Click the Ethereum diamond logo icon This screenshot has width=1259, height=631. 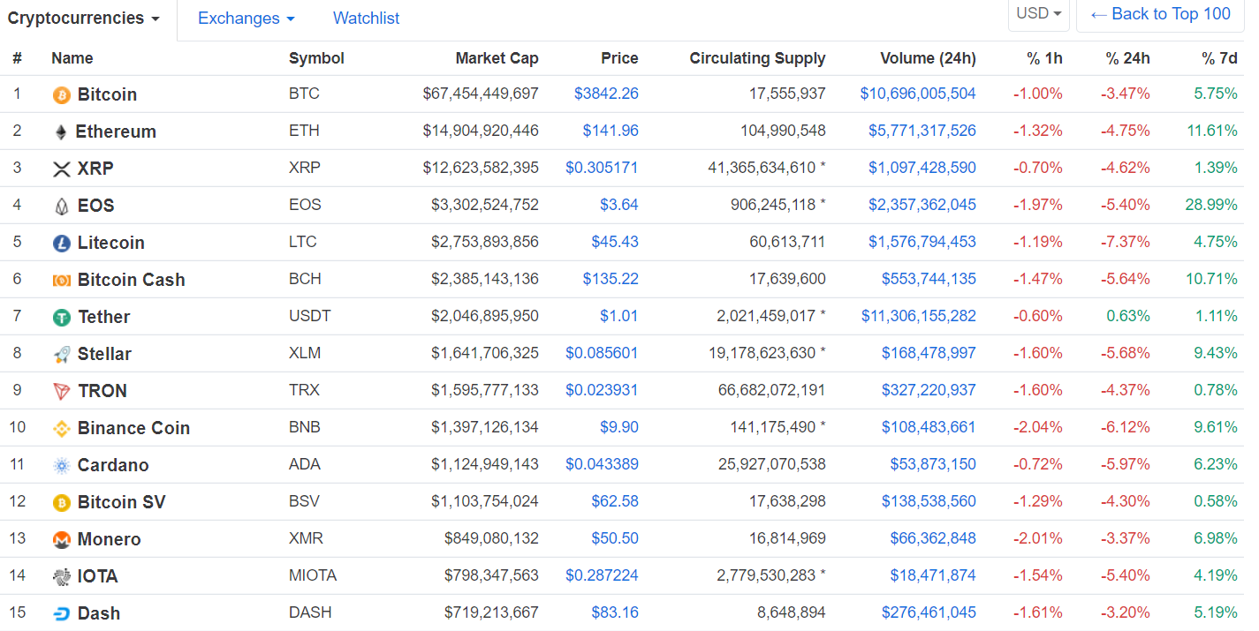click(x=61, y=132)
